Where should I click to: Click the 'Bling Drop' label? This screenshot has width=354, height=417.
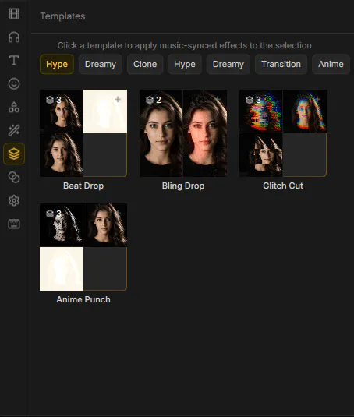183,186
